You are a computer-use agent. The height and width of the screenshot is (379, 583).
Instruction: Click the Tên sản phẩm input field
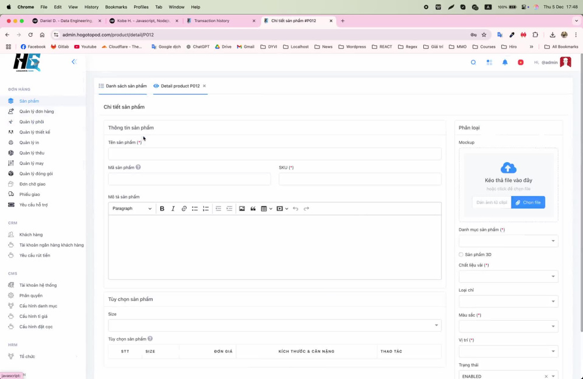click(275, 154)
